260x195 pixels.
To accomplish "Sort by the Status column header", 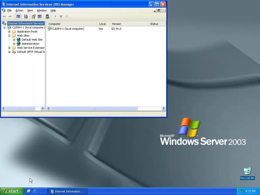I will pyautogui.click(x=157, y=24).
